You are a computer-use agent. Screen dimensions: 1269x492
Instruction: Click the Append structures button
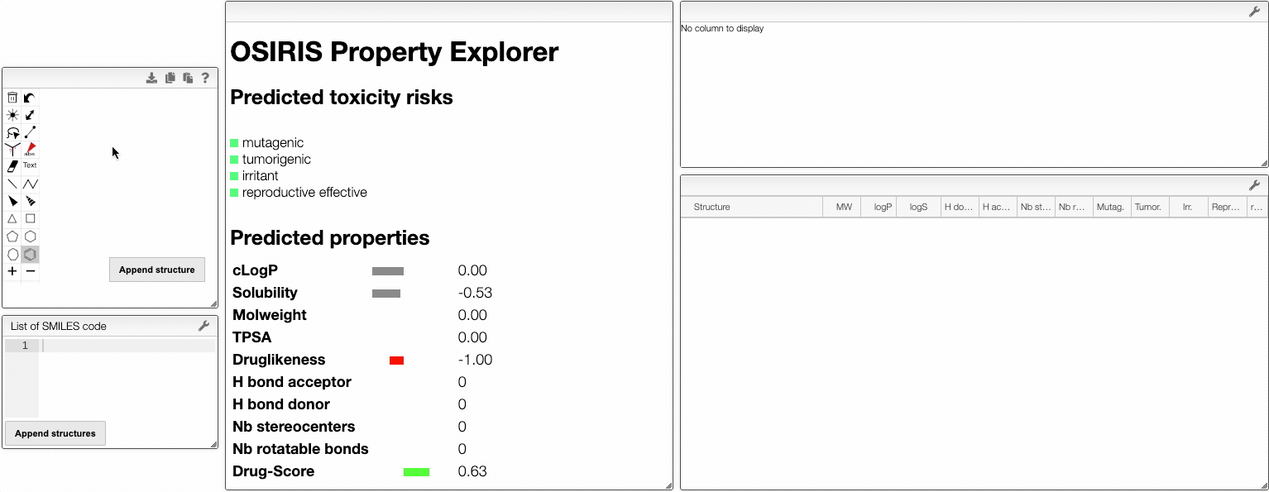55,433
